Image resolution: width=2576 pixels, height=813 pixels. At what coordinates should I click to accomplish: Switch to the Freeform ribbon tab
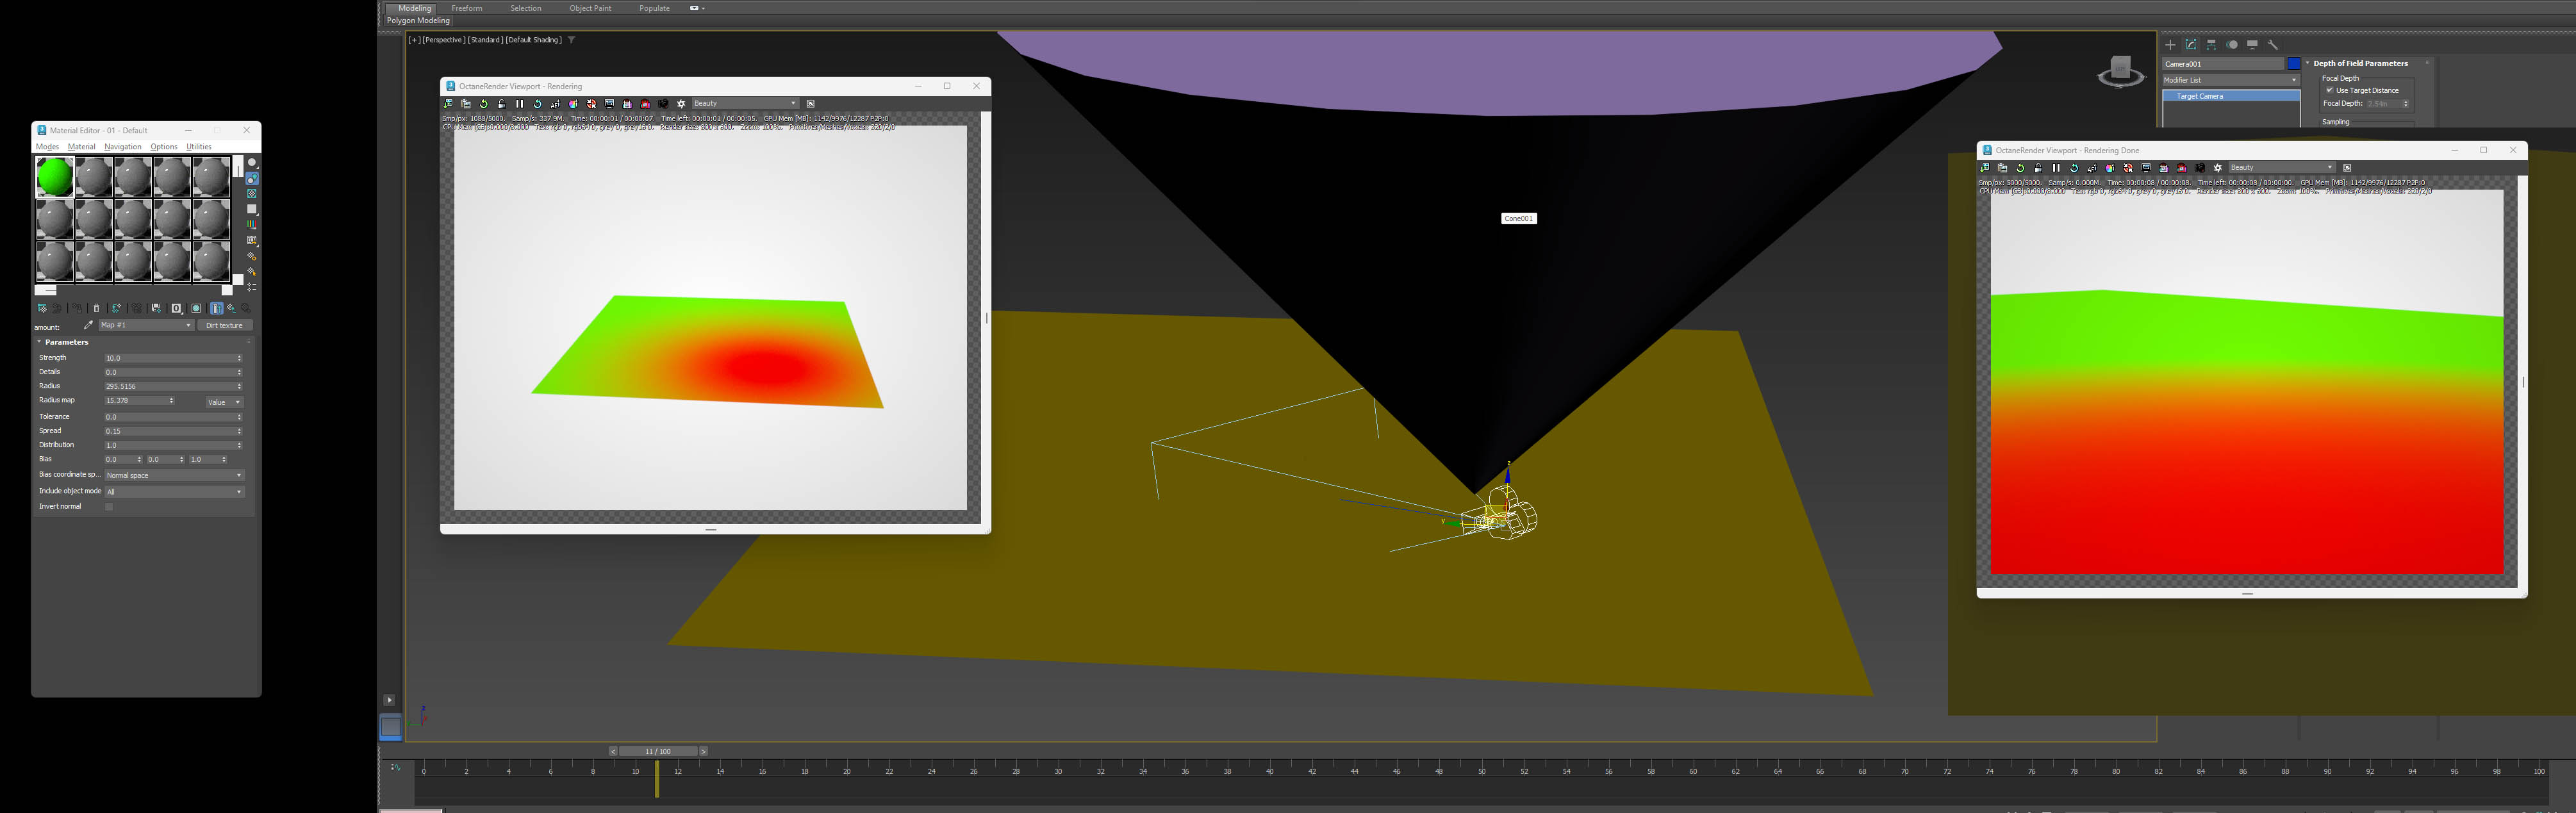tap(467, 8)
